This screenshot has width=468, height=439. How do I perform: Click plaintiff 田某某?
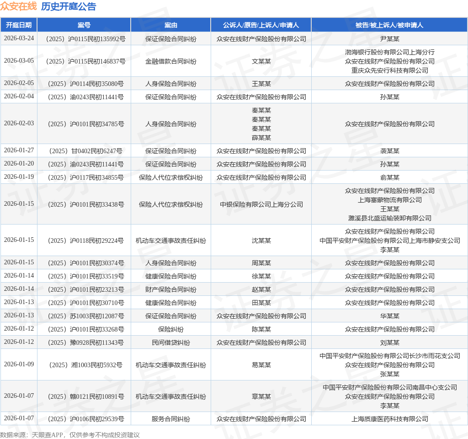(261, 303)
